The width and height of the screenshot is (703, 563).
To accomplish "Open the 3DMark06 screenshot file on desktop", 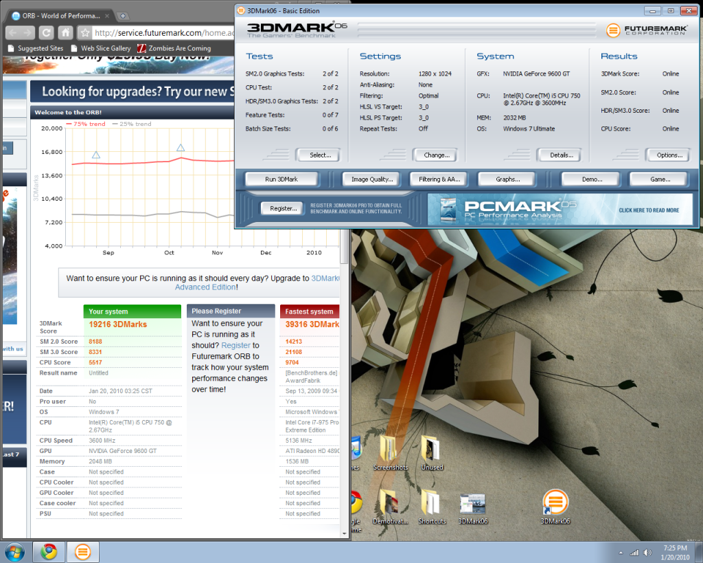I will (472, 508).
